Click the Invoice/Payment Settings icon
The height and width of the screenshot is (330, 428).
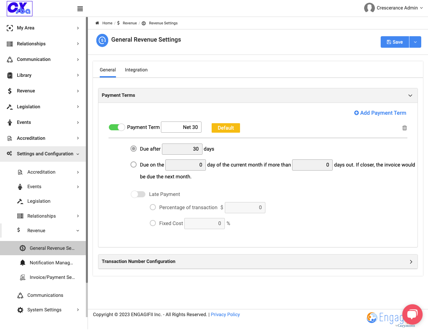point(23,277)
